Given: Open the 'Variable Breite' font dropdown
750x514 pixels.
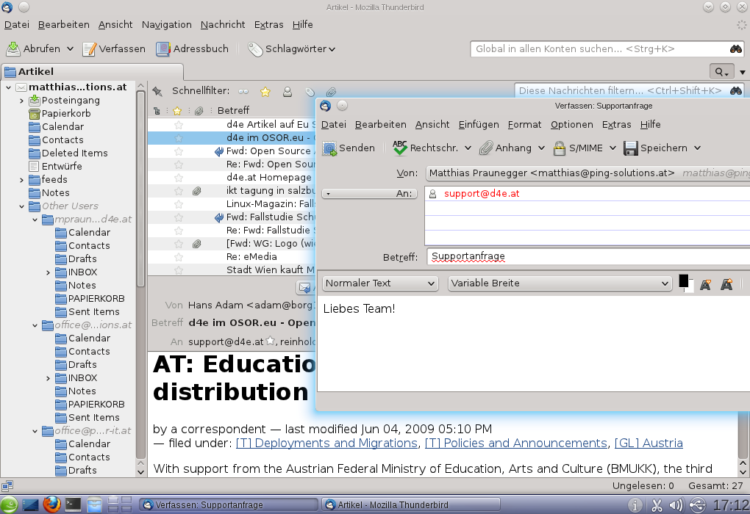Looking at the screenshot, I should pyautogui.click(x=560, y=283).
